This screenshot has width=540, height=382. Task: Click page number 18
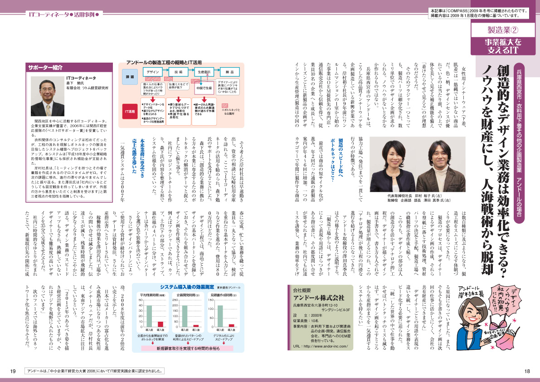(x=527, y=371)
